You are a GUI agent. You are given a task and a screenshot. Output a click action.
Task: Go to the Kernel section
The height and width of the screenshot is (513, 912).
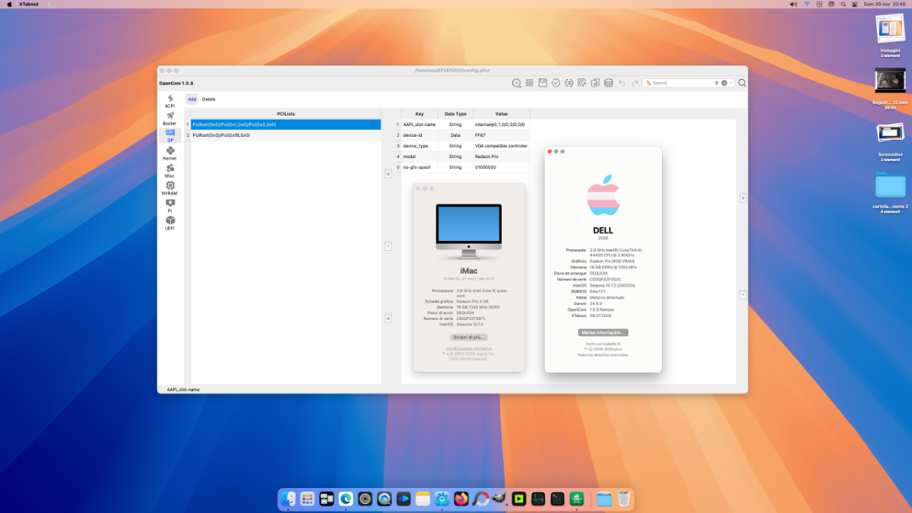click(x=169, y=153)
